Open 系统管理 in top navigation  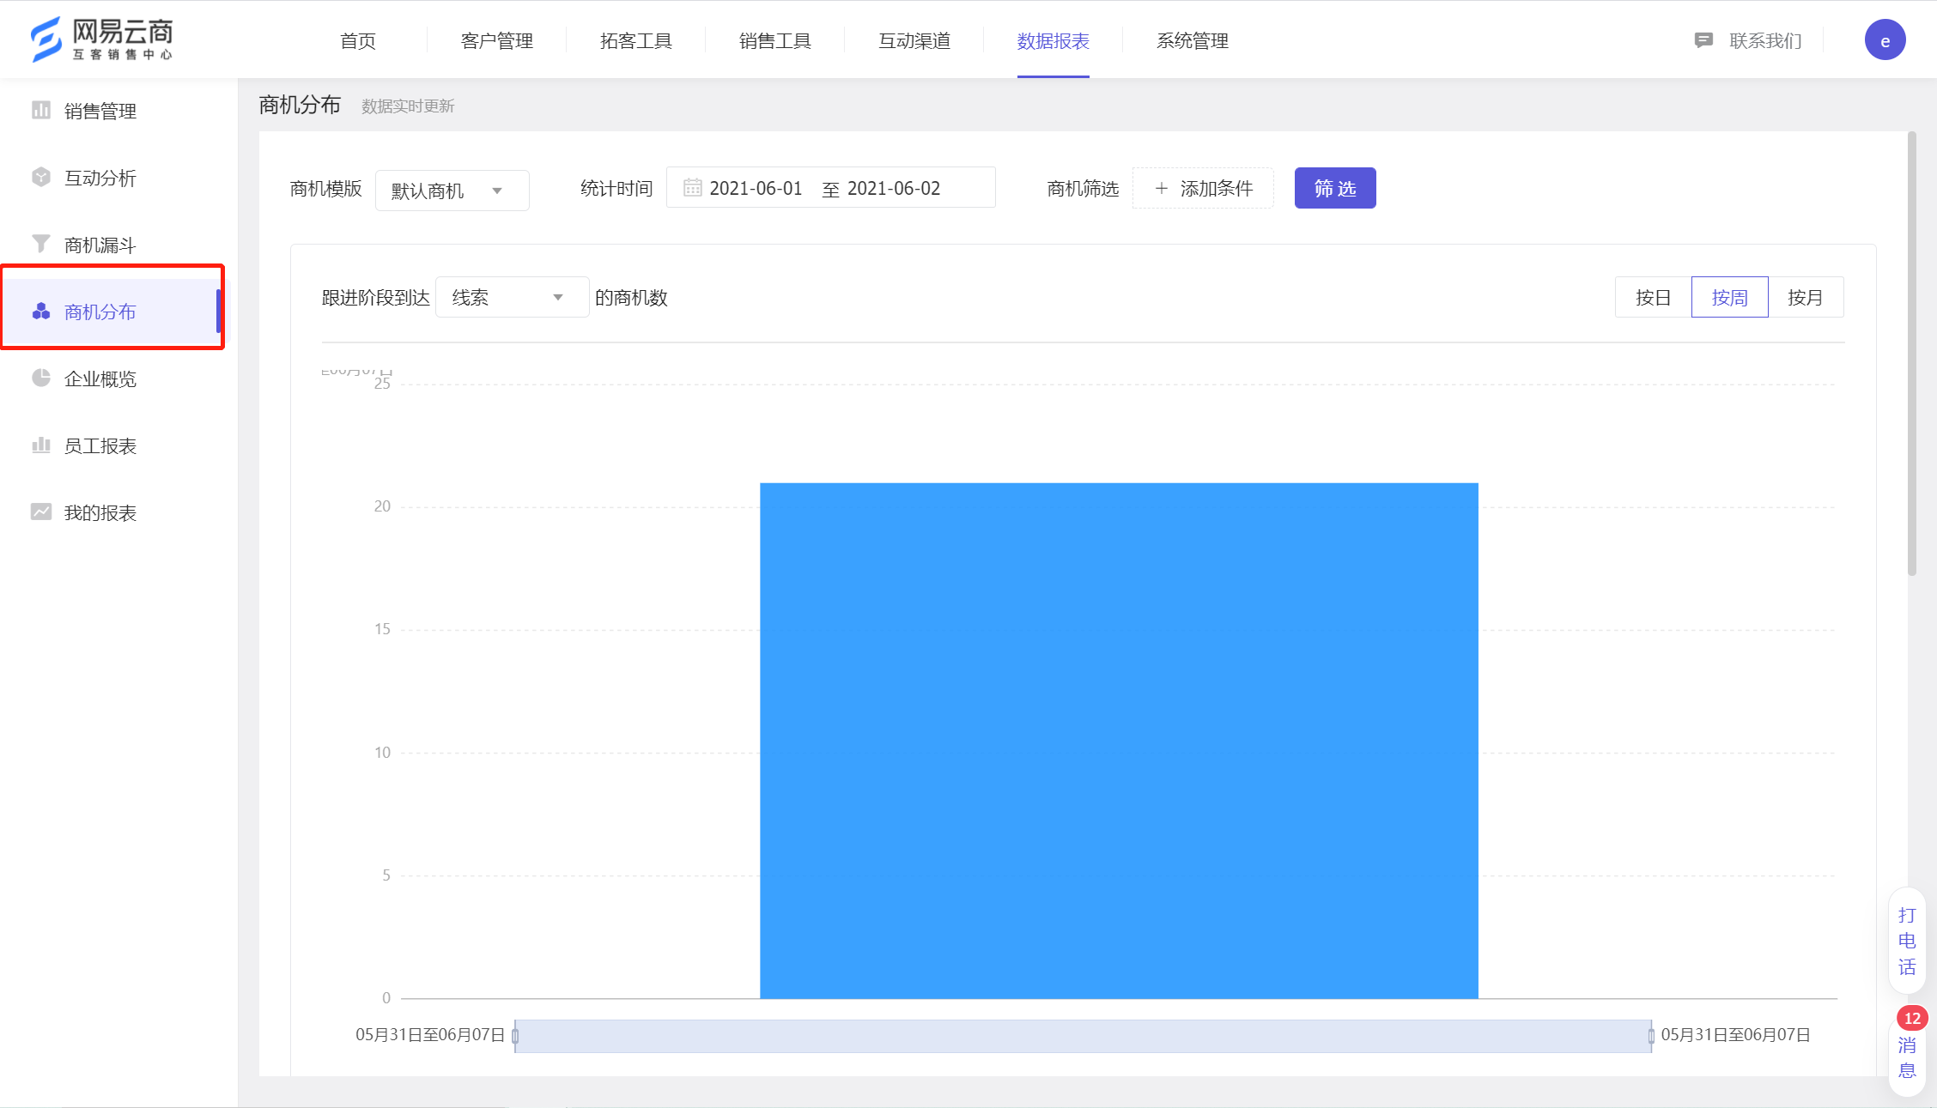[x=1192, y=40]
